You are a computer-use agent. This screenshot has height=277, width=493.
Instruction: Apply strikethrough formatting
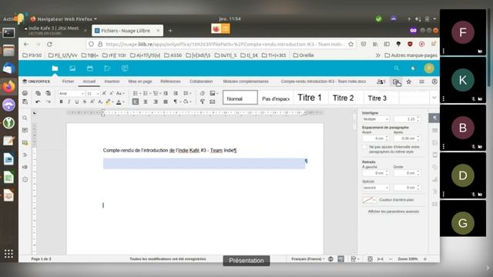click(x=85, y=102)
